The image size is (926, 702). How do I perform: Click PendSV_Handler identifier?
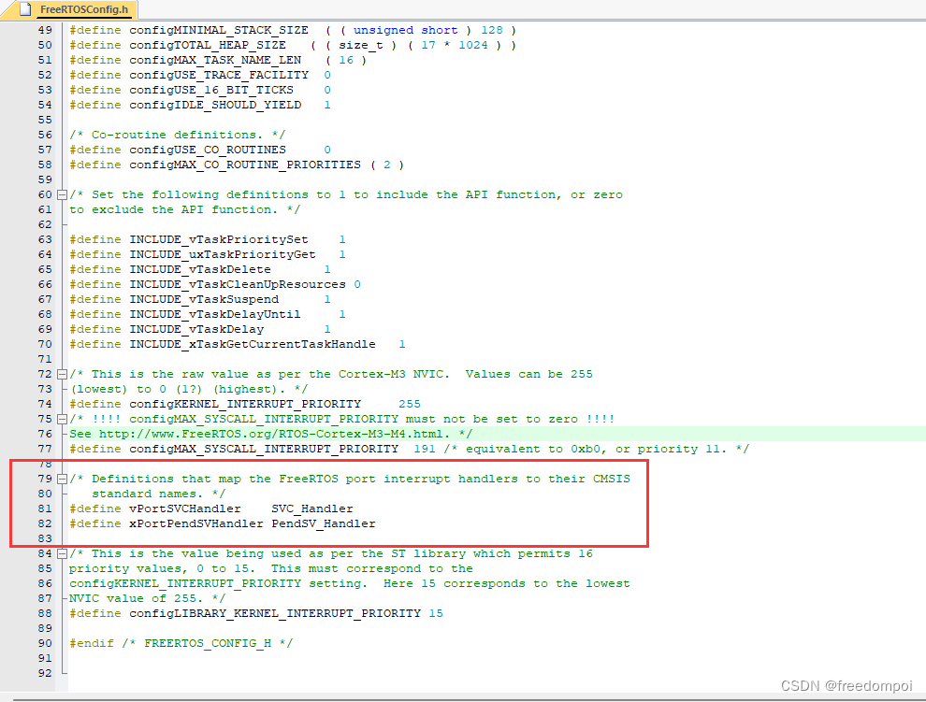323,523
